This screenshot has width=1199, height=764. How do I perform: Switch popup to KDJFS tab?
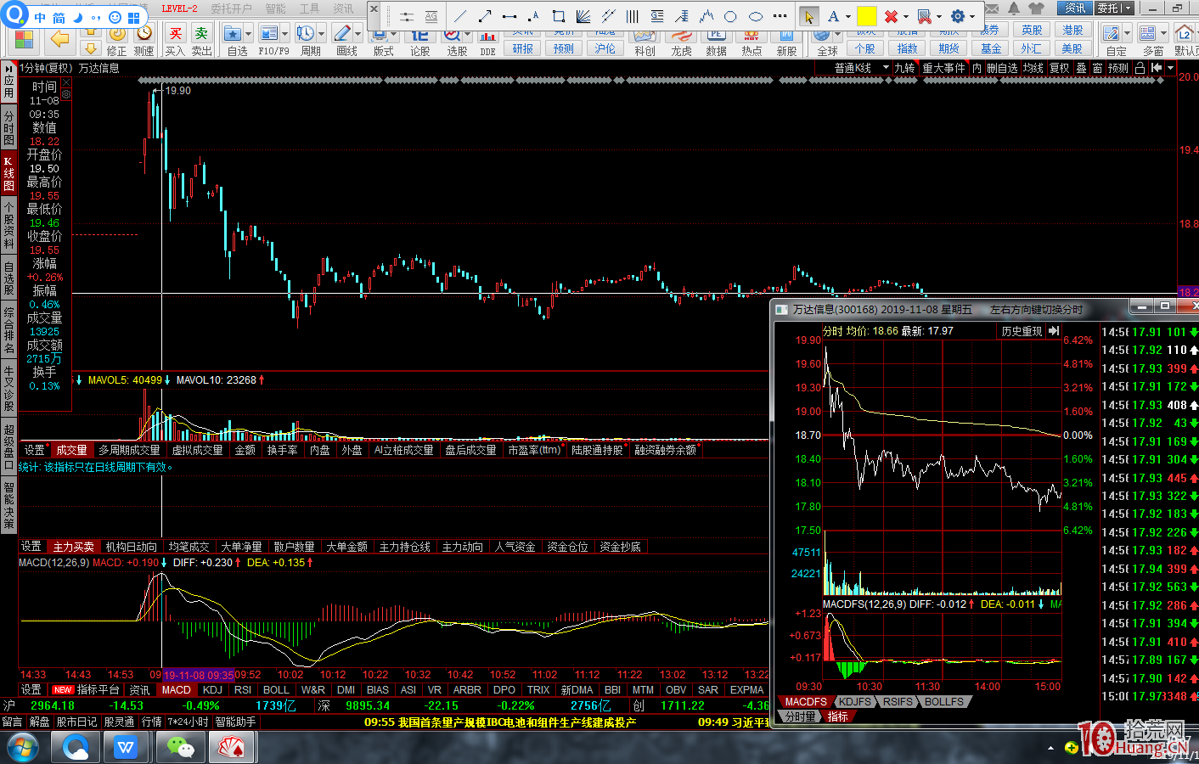(855, 702)
